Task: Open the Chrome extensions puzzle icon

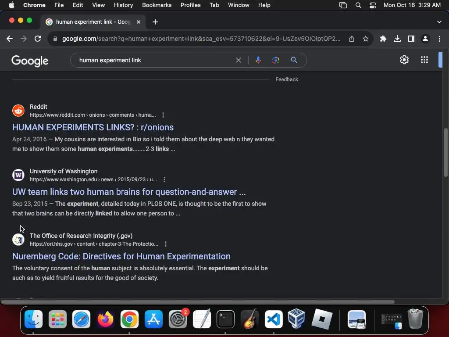Action: point(383,39)
